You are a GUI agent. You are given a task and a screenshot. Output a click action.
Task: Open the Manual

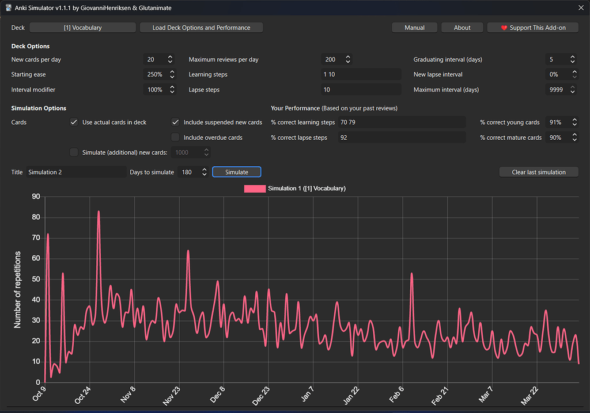point(414,28)
